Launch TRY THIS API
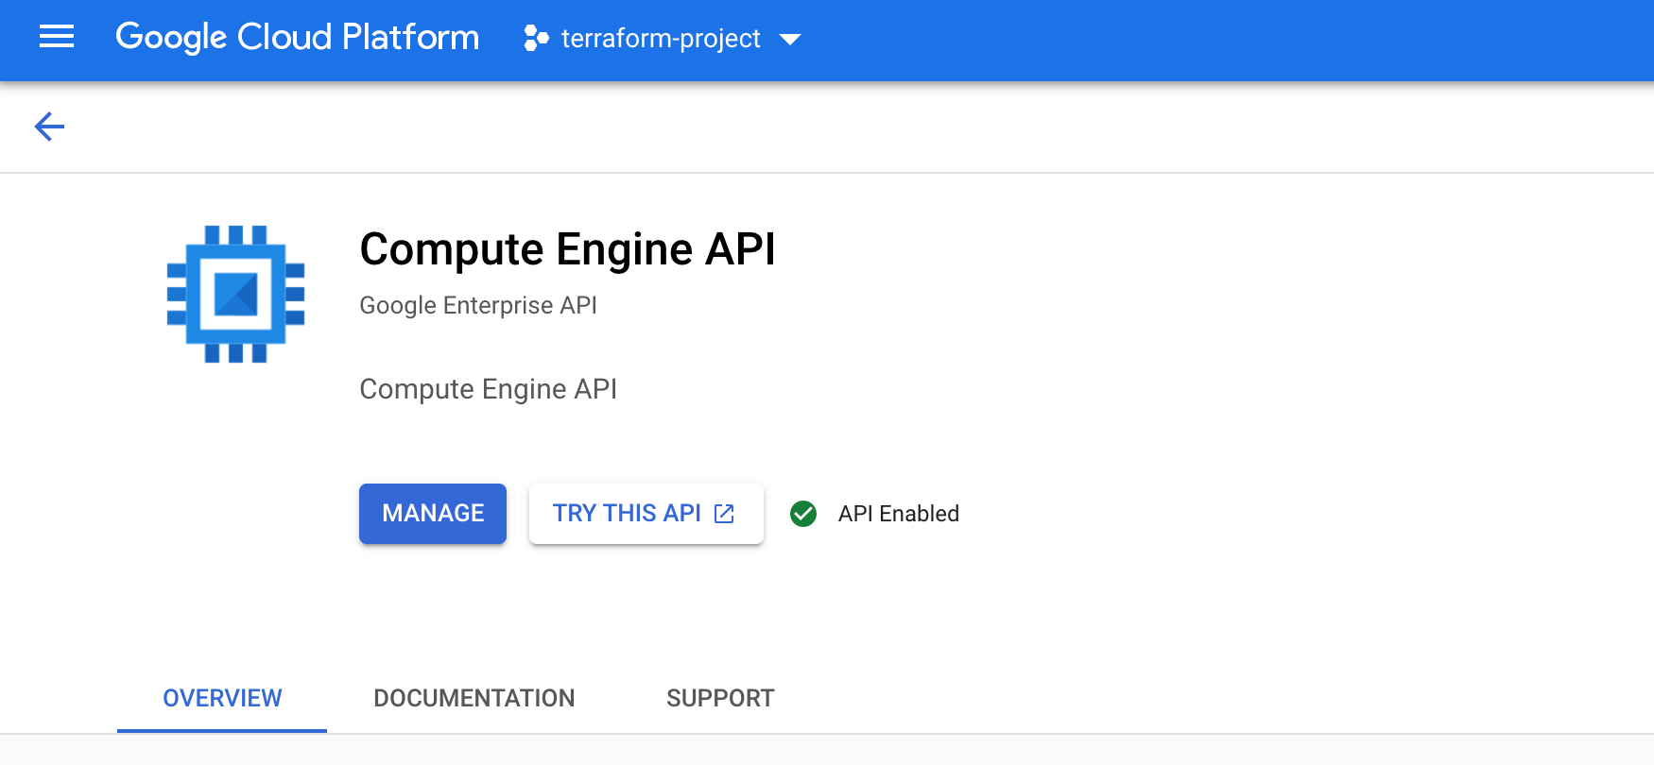The height and width of the screenshot is (765, 1654). (x=646, y=514)
